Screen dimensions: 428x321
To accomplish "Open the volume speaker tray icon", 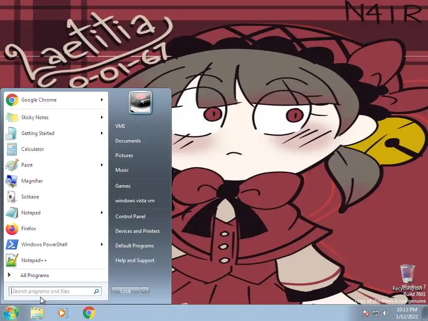I will point(386,313).
